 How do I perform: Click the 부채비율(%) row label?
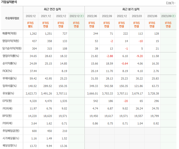coord(10,78)
